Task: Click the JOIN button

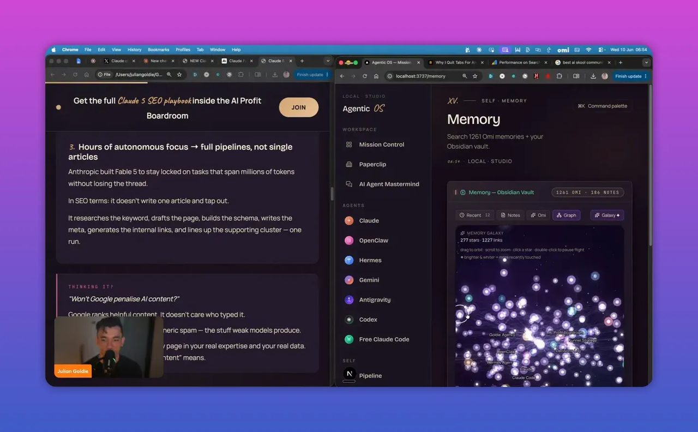Action: click(x=299, y=107)
